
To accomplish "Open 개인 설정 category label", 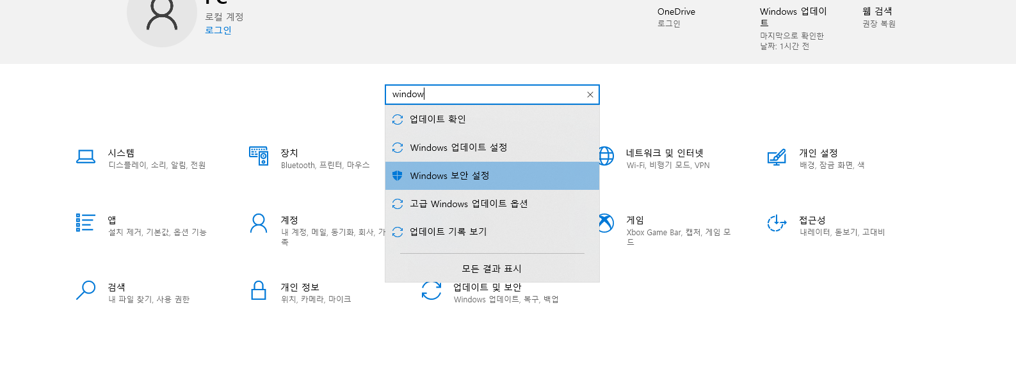I will (818, 153).
